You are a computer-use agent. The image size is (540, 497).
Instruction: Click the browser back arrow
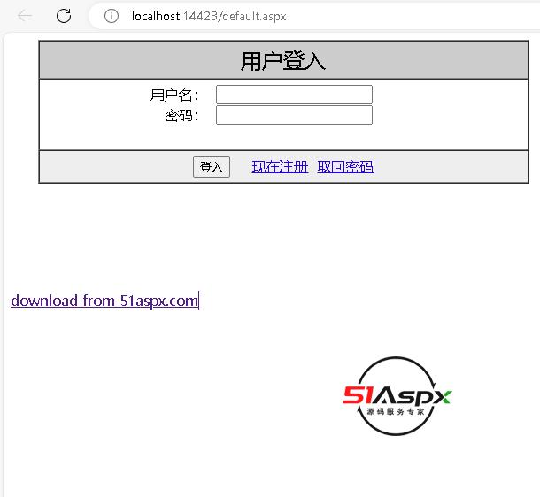point(25,16)
